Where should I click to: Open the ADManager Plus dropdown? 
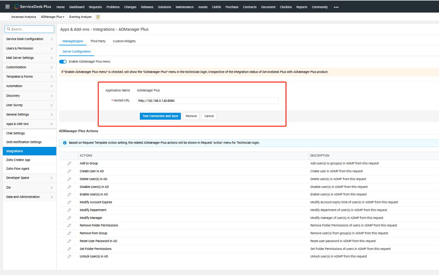[53, 17]
